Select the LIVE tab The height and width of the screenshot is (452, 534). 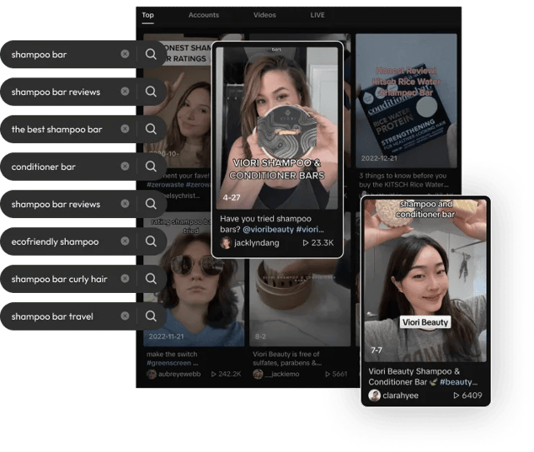(318, 15)
